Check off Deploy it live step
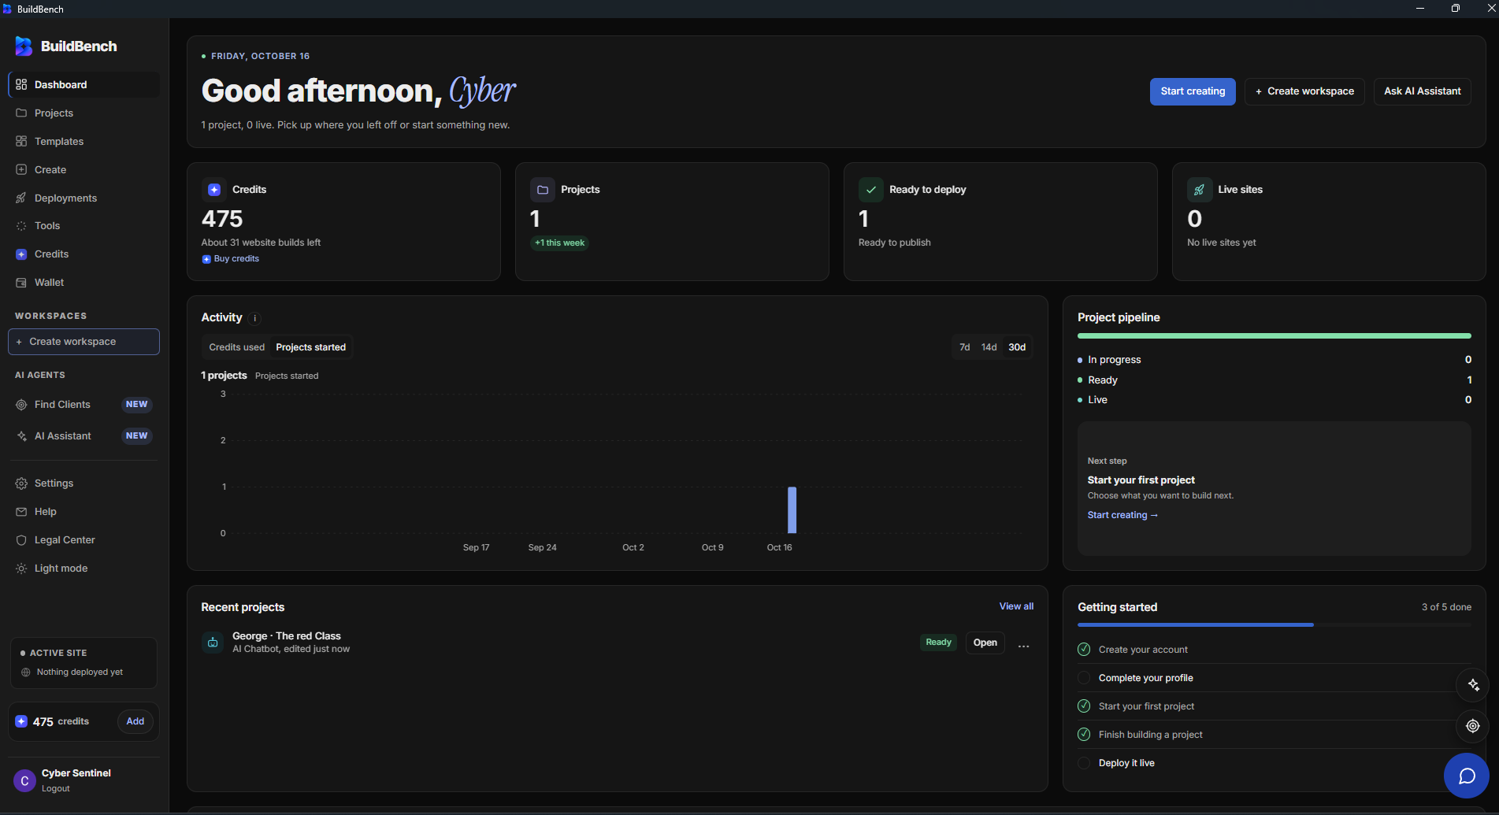 [1084, 763]
